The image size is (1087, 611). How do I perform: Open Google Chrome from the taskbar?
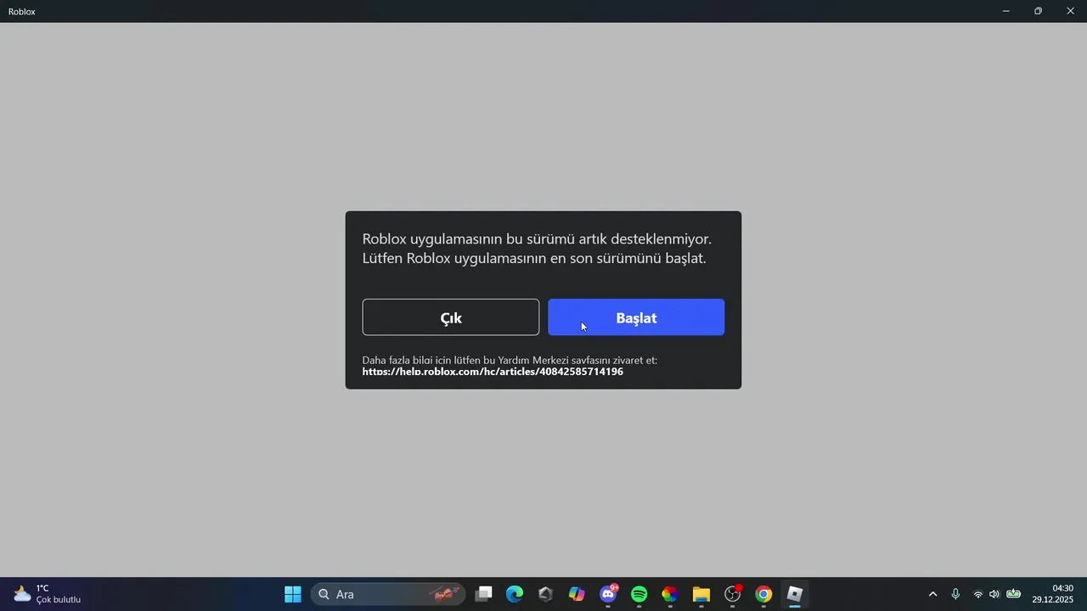pyautogui.click(x=763, y=594)
